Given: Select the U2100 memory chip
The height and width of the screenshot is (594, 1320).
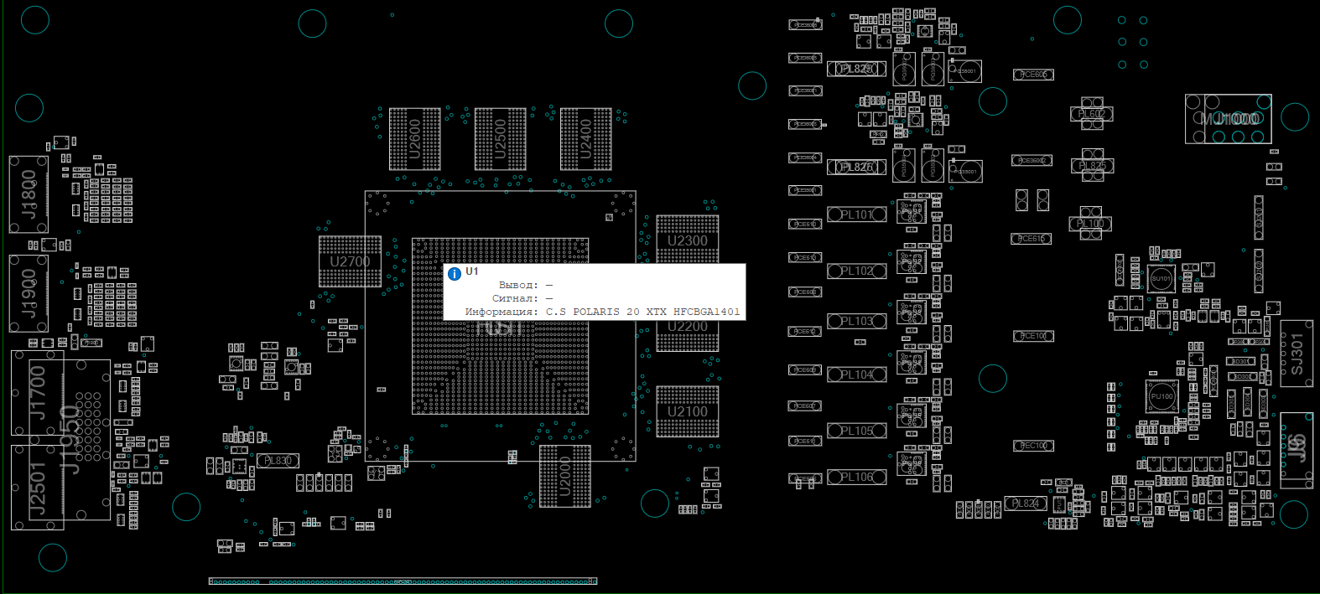Looking at the screenshot, I should [x=687, y=411].
